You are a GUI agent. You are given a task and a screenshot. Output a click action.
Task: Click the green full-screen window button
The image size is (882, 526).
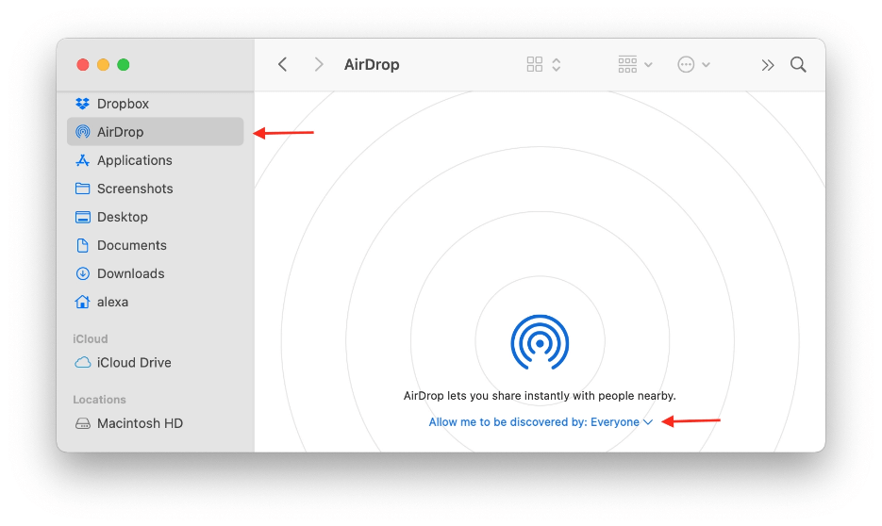[x=124, y=64]
